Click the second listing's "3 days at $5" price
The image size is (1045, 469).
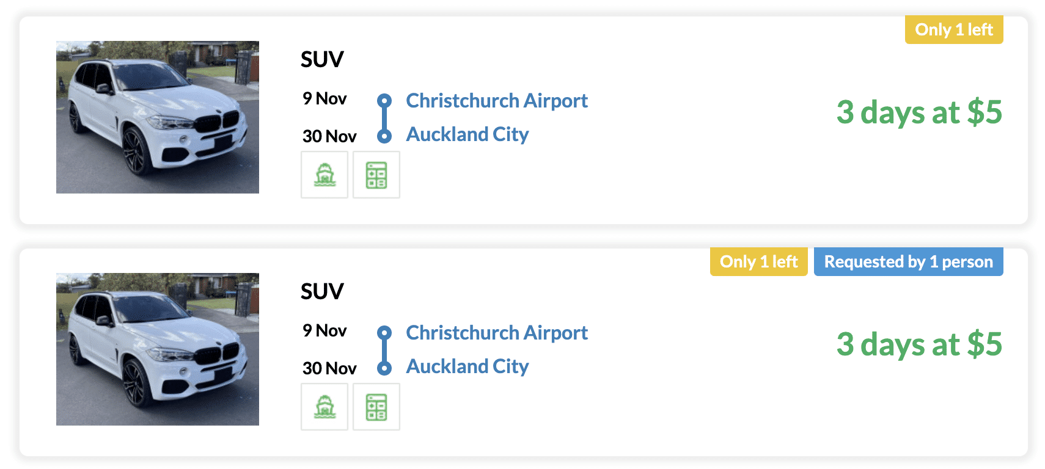coord(919,344)
